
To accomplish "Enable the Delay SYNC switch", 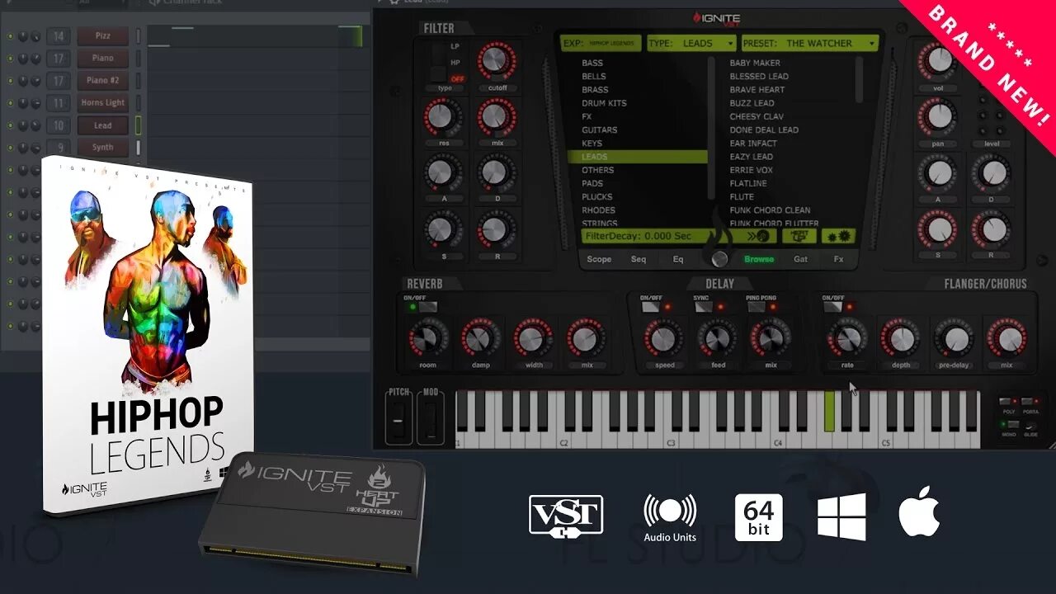I will 703,307.
